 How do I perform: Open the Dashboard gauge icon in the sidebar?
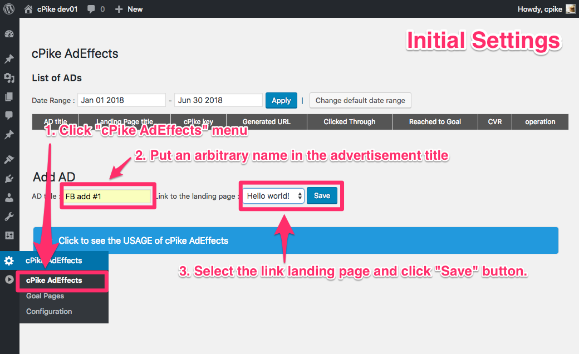9,34
